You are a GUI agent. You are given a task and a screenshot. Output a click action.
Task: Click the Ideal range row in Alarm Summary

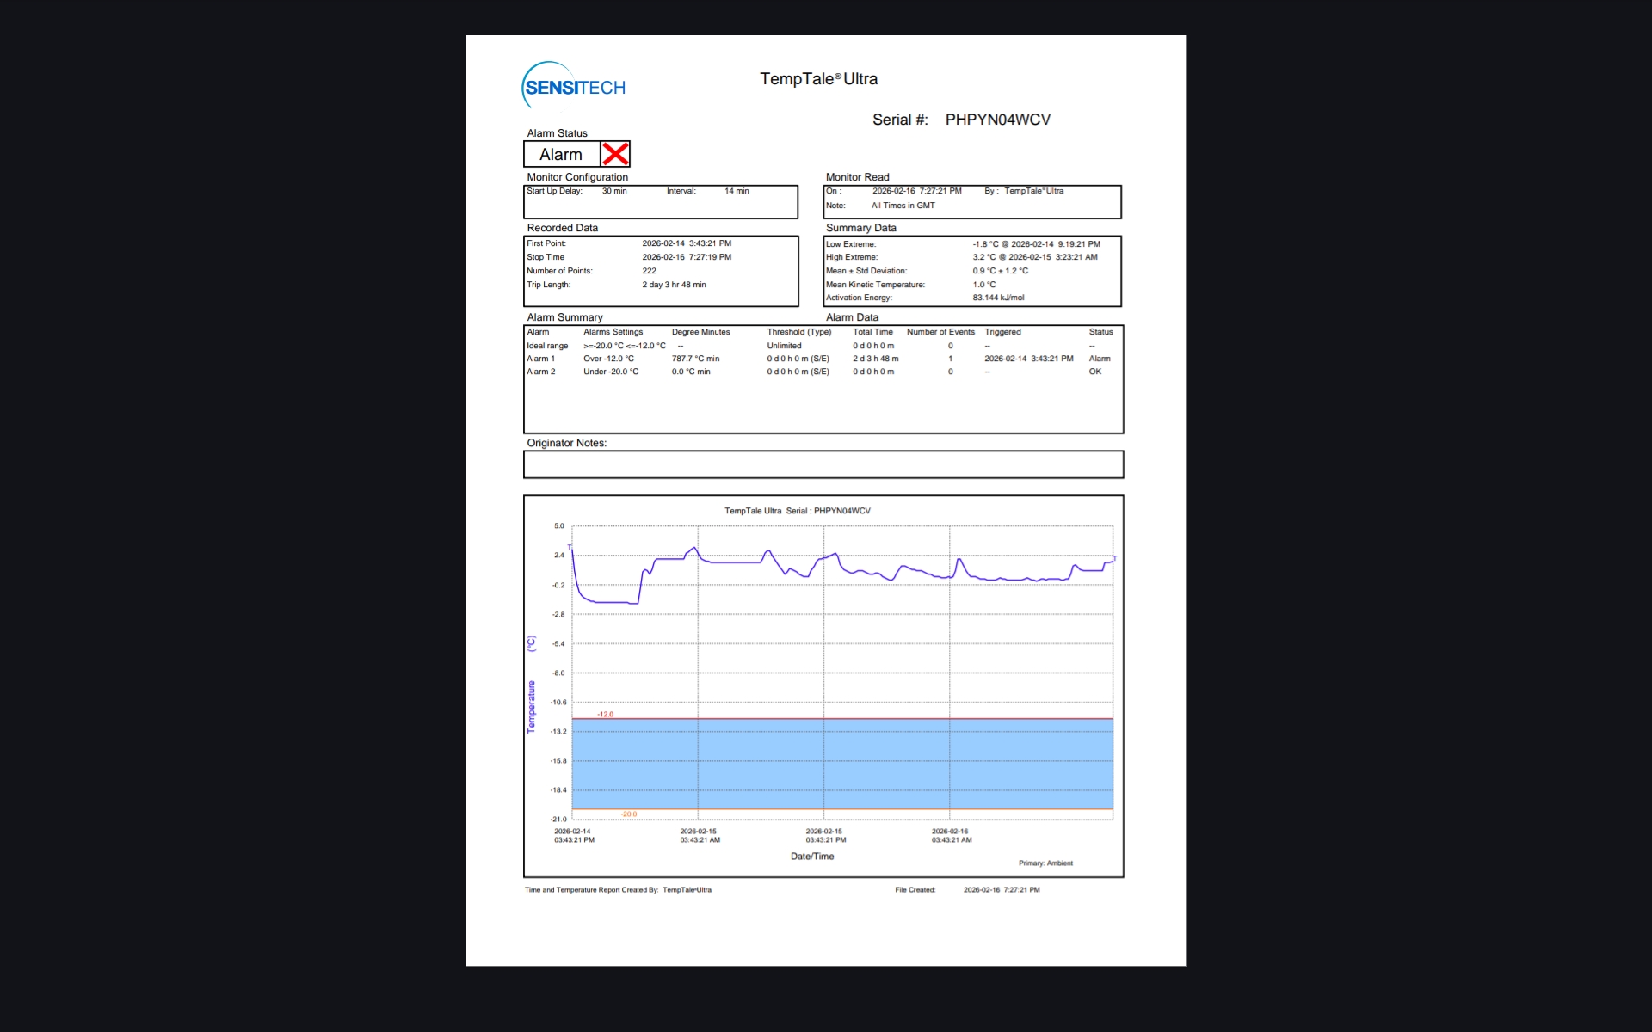(547, 346)
